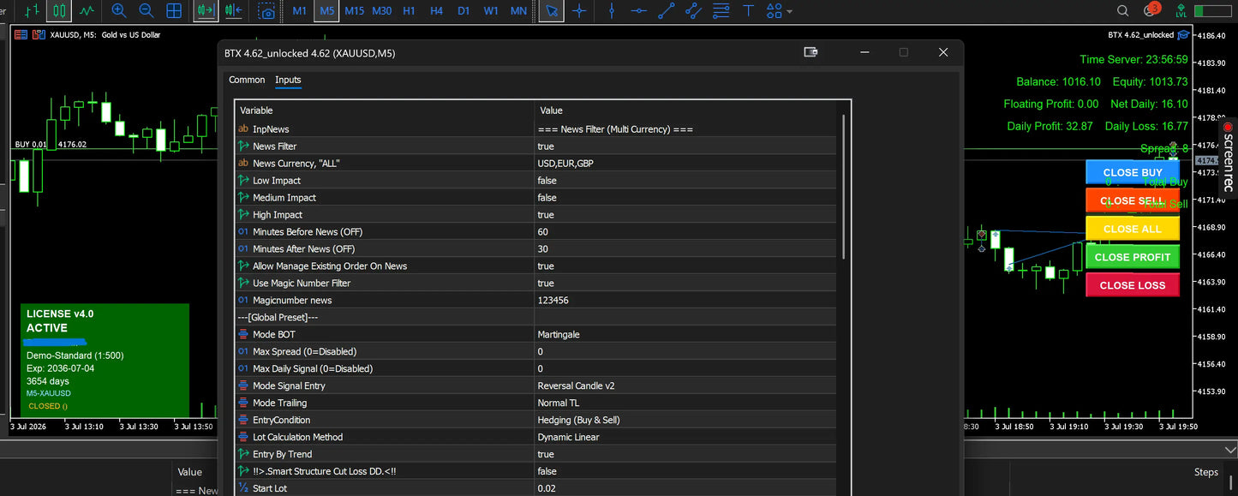Screen dimensions: 1238x496
Task: Set timeframe to D1
Action: coord(464,11)
